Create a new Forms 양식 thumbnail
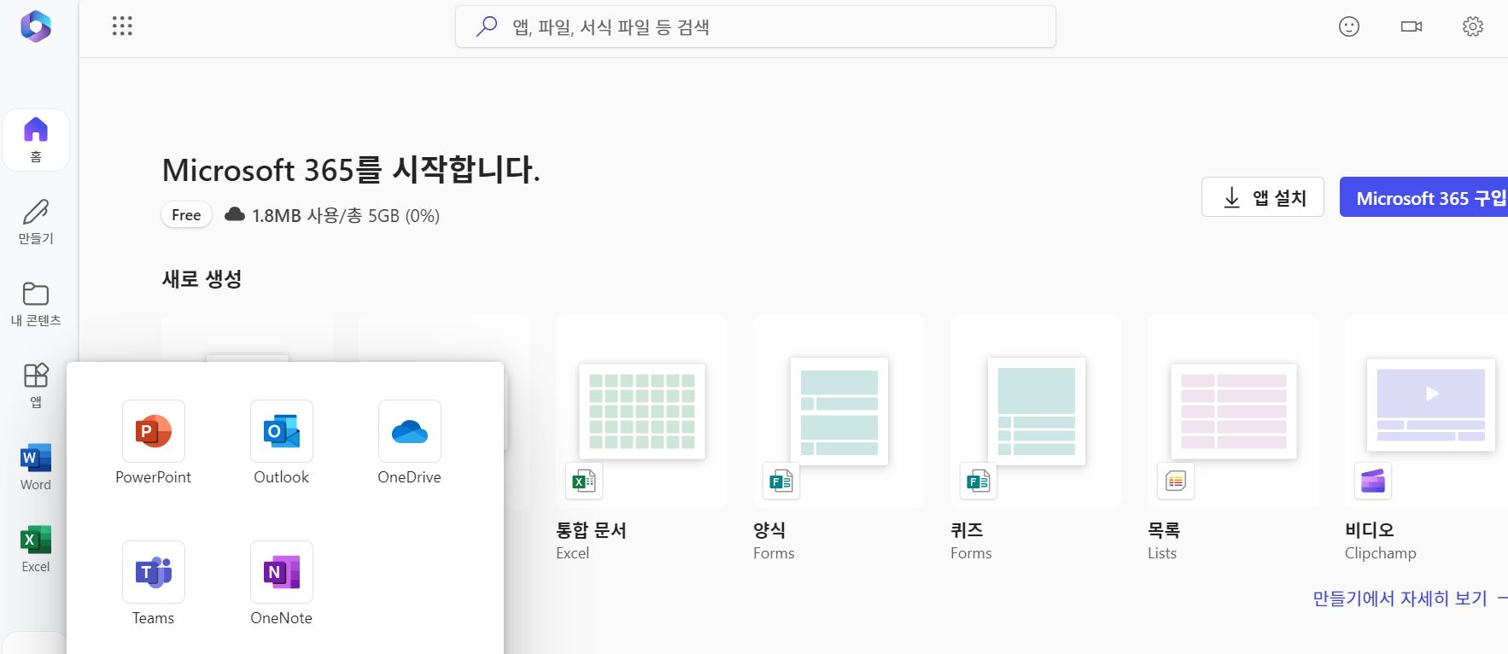Screen dimensions: 1508x654 point(839,412)
